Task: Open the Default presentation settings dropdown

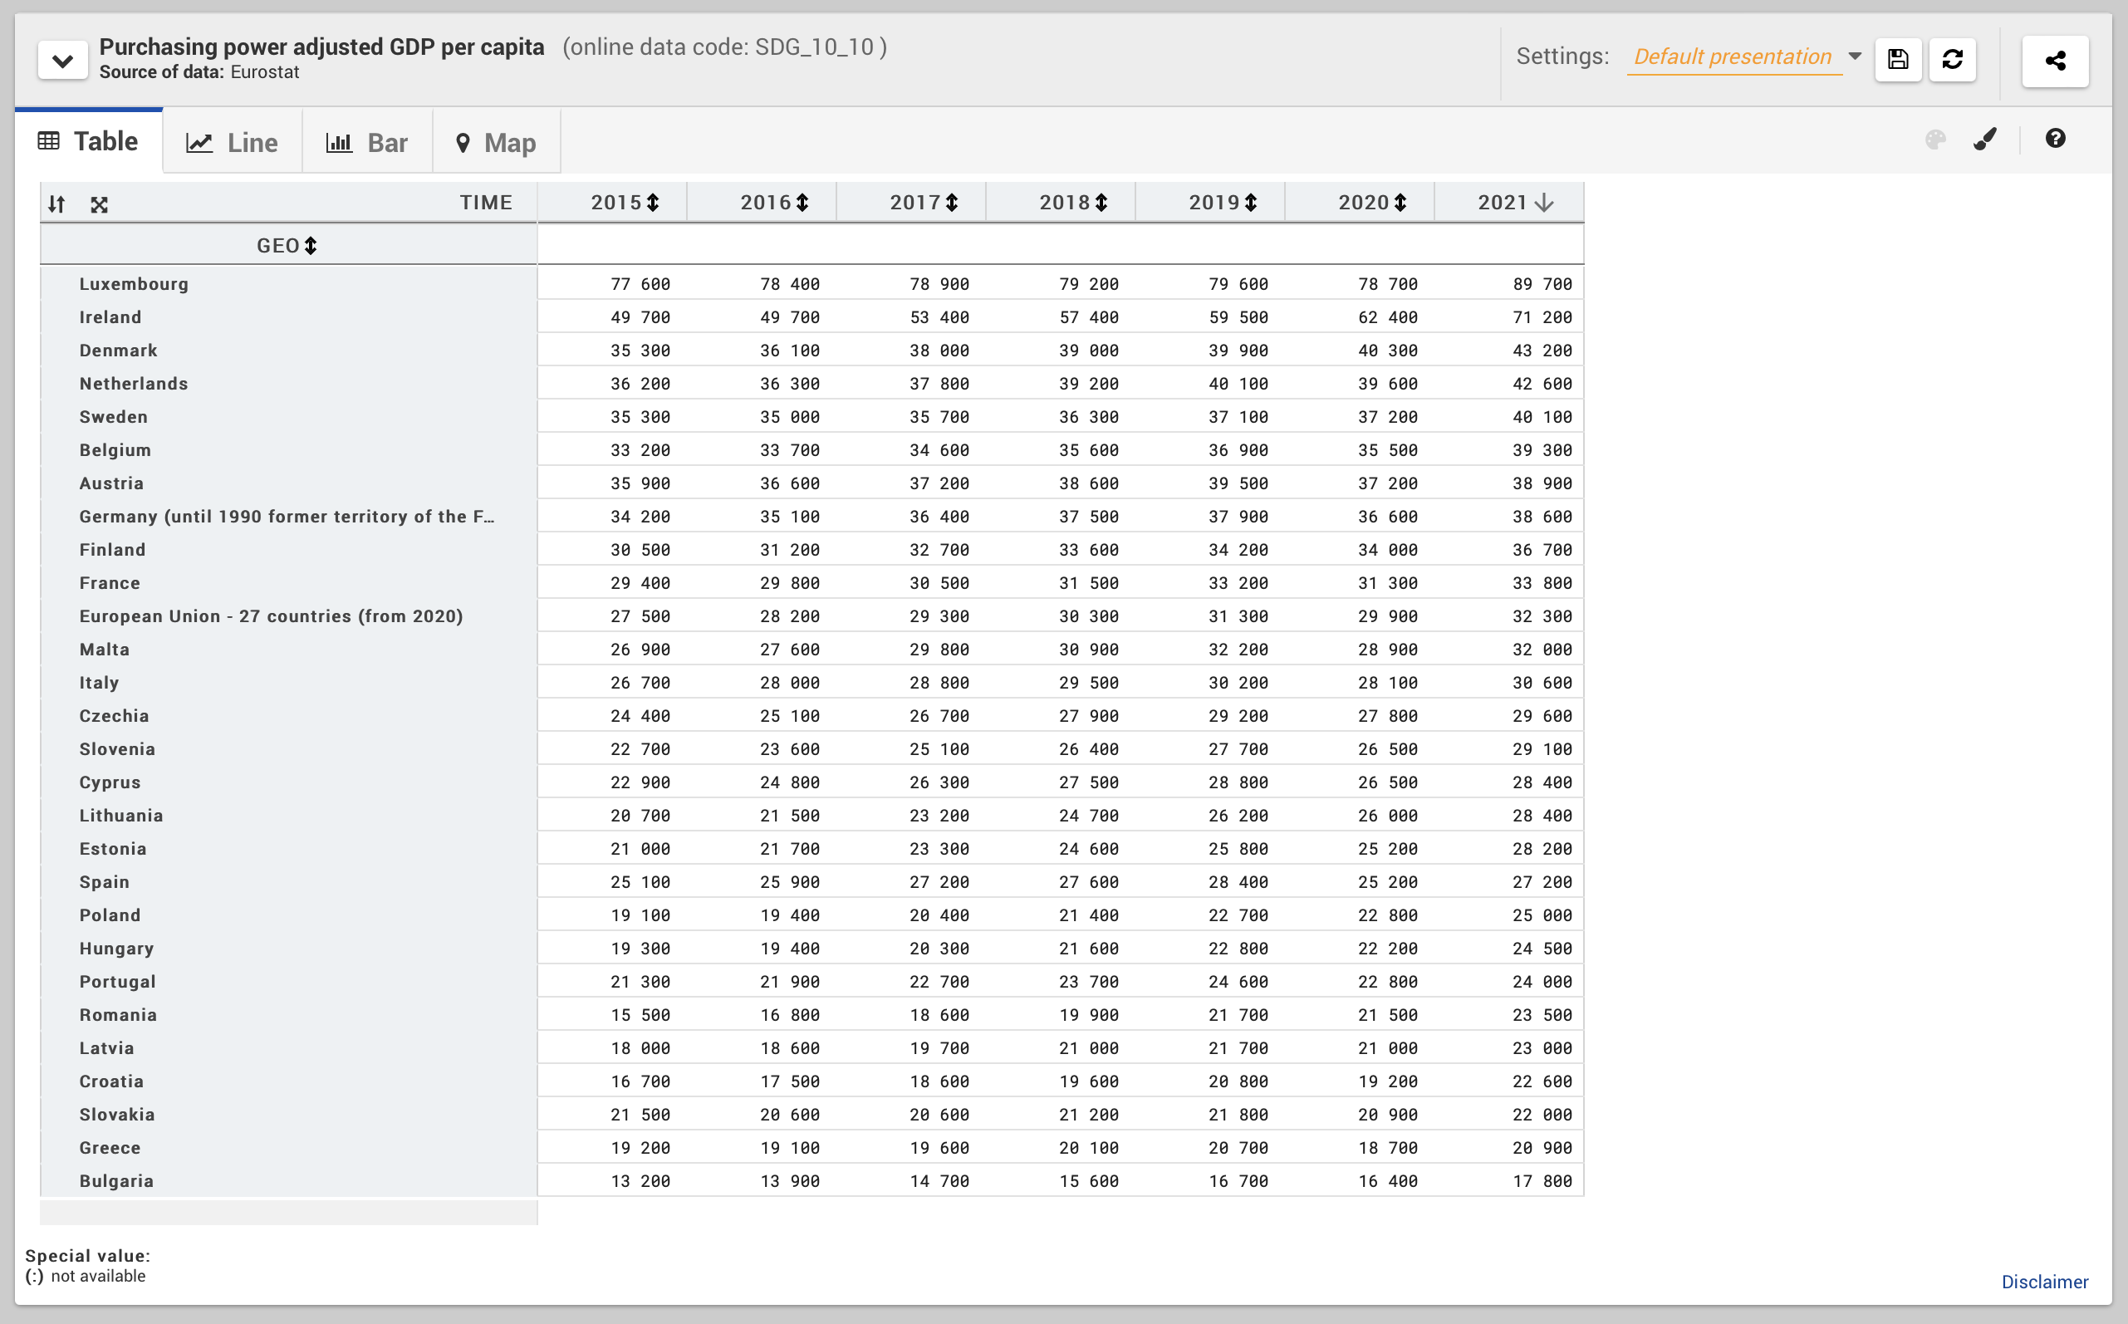Action: point(1747,57)
